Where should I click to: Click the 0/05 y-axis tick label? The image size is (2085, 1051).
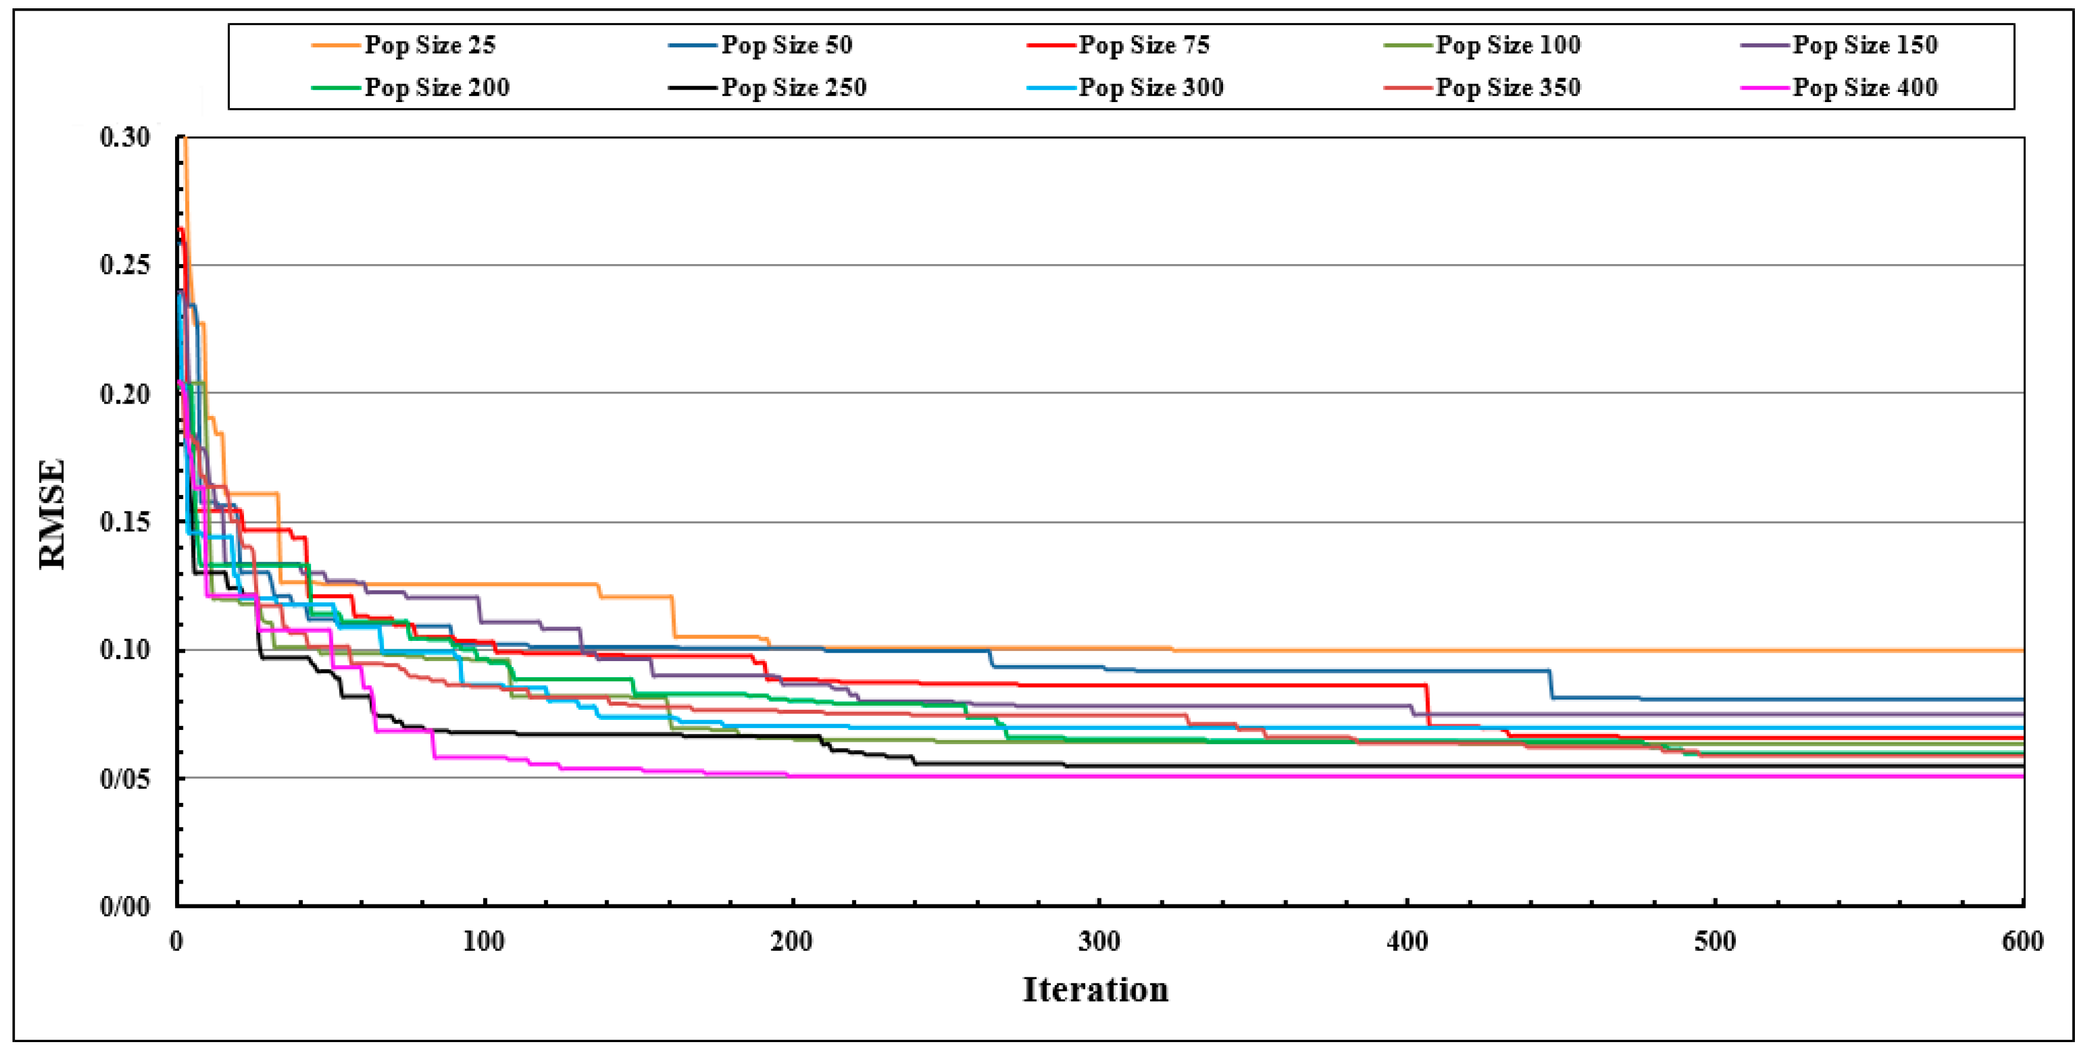(125, 779)
